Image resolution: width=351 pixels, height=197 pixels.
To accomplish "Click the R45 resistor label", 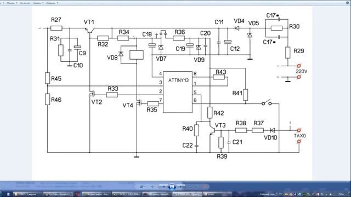I will [x=56, y=79].
